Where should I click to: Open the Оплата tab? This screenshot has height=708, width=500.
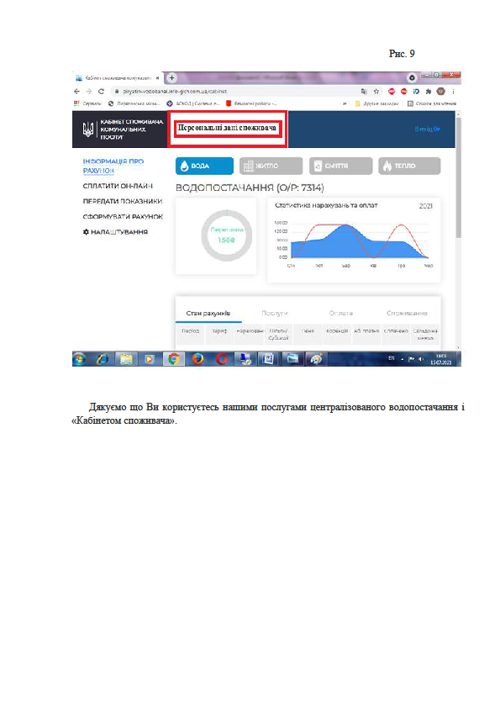pos(340,313)
